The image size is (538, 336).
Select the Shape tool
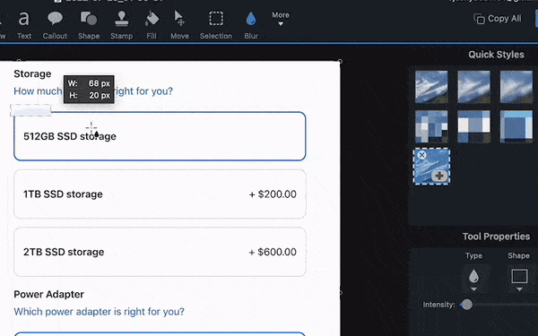[89, 25]
